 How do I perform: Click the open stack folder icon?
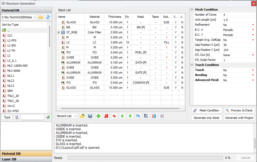82,116
